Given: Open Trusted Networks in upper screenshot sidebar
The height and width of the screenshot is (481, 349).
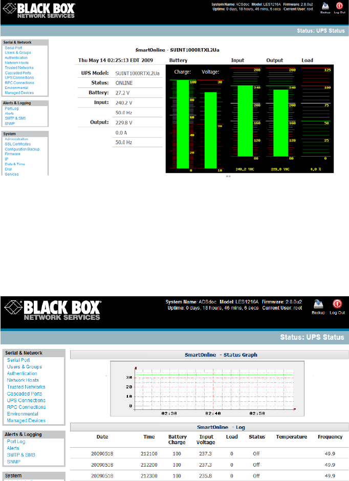Looking at the screenshot, I should [x=19, y=68].
